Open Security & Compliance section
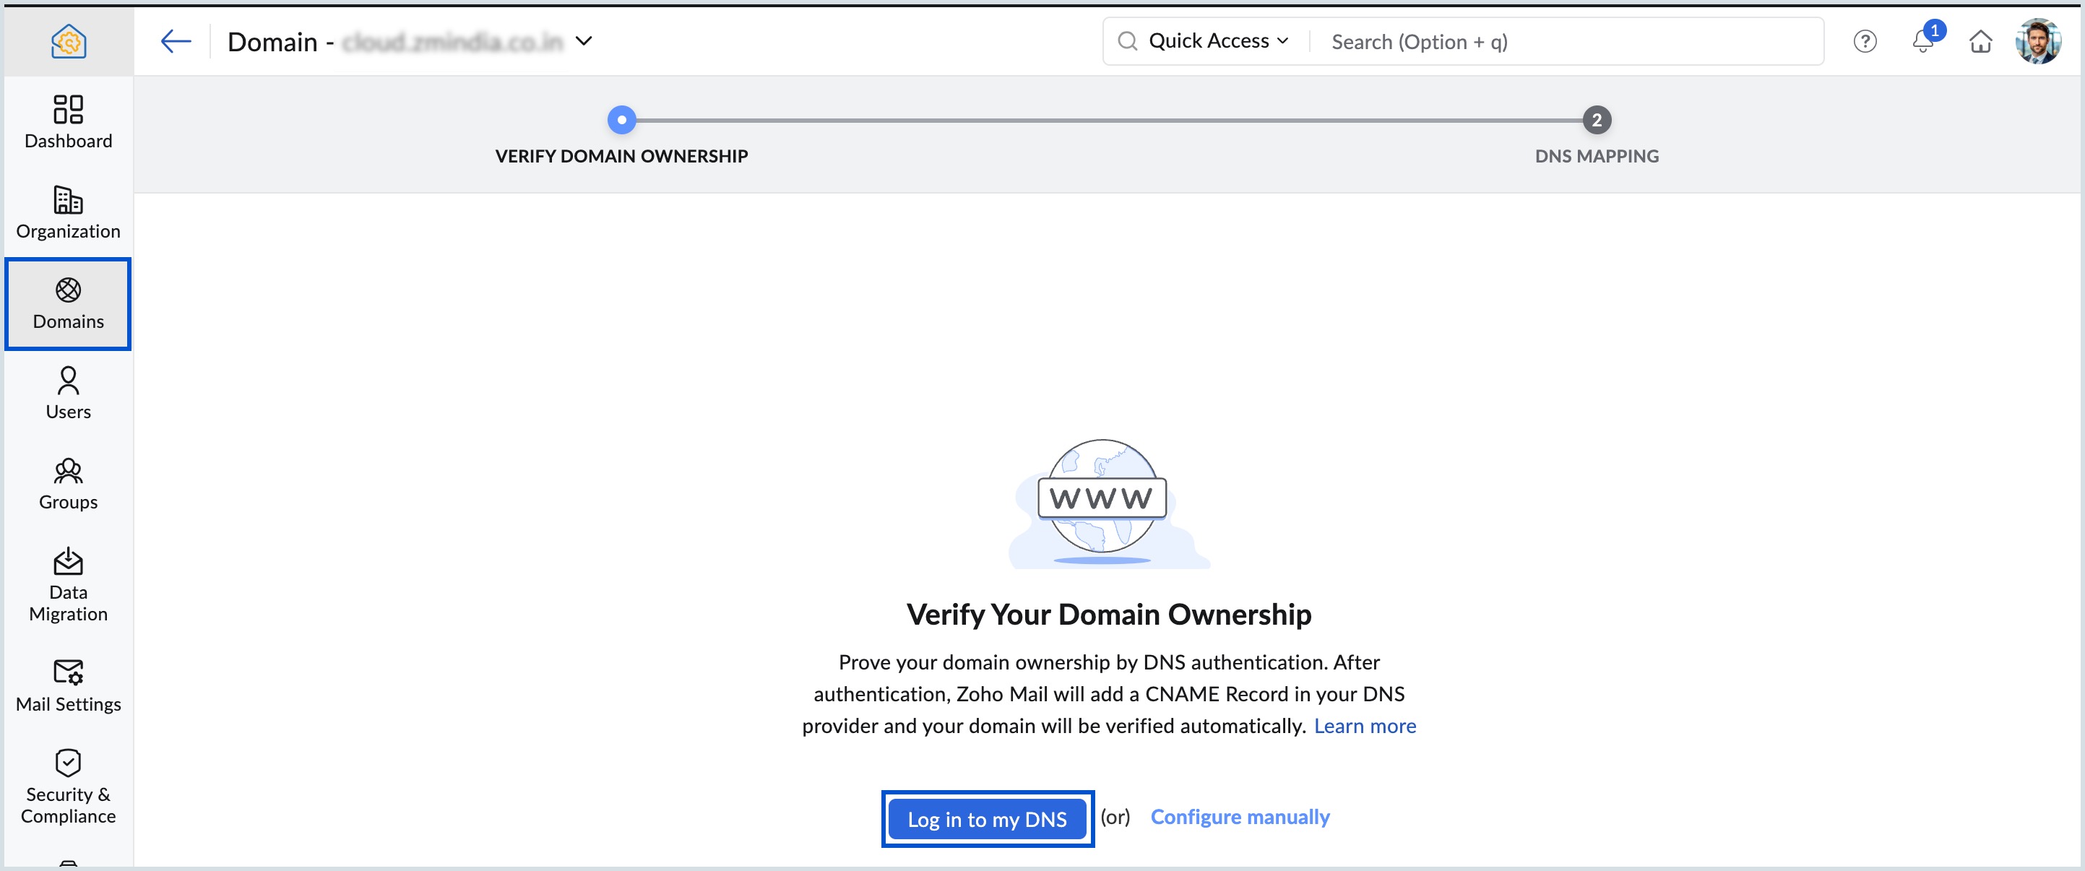This screenshot has height=871, width=2085. tap(68, 785)
